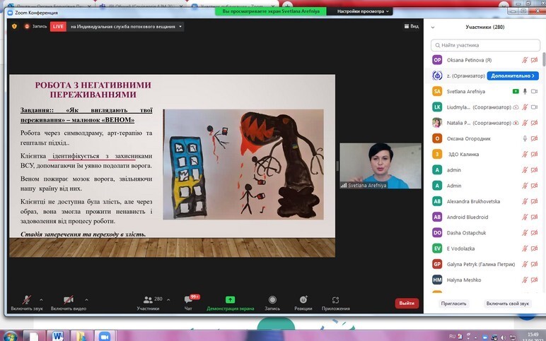Open the Реакции reactions icon

click(303, 299)
